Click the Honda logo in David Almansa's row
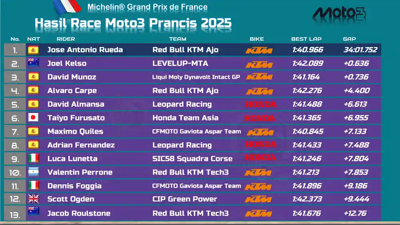 261,104
